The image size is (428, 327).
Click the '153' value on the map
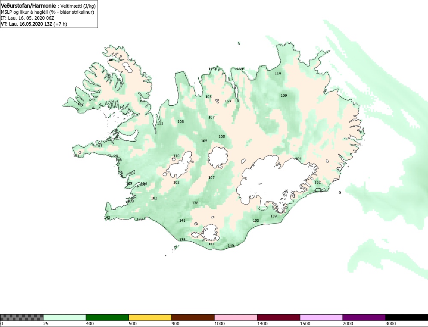coord(228,101)
